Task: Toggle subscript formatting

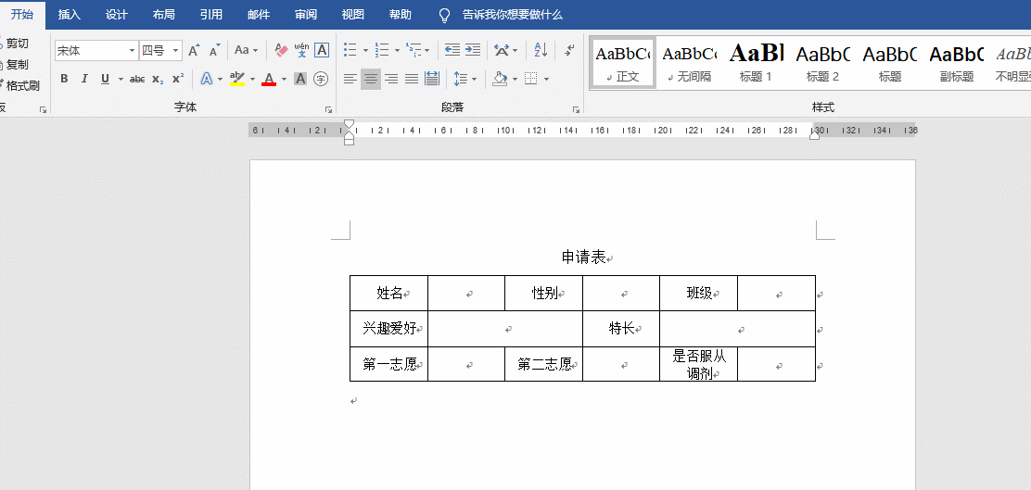Action: [158, 79]
